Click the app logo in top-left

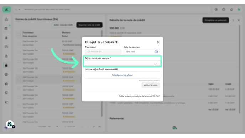6,10
